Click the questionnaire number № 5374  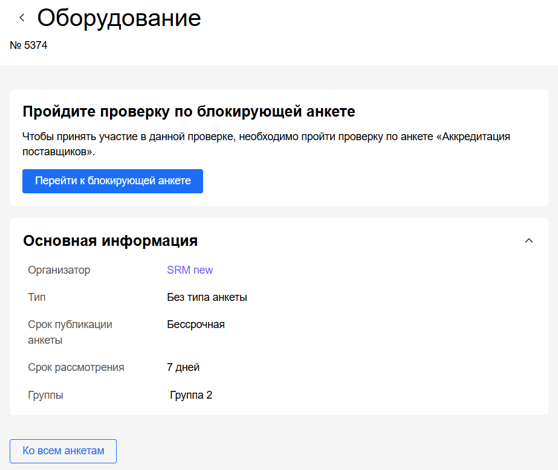(29, 45)
